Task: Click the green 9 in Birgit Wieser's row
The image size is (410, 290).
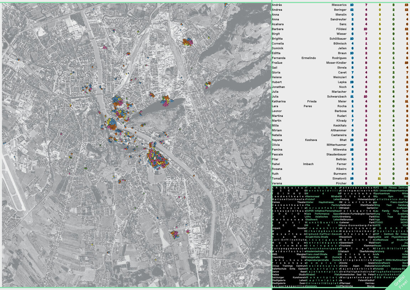Action: [x=393, y=34]
